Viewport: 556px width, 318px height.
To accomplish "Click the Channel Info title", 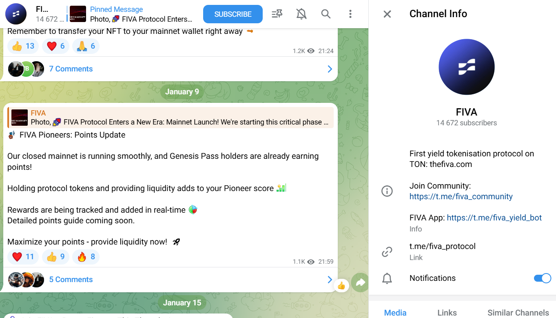I will click(x=438, y=14).
